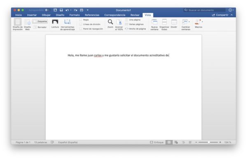The image size is (247, 159).
Task: Open the Referencias tab
Action: [92, 15]
